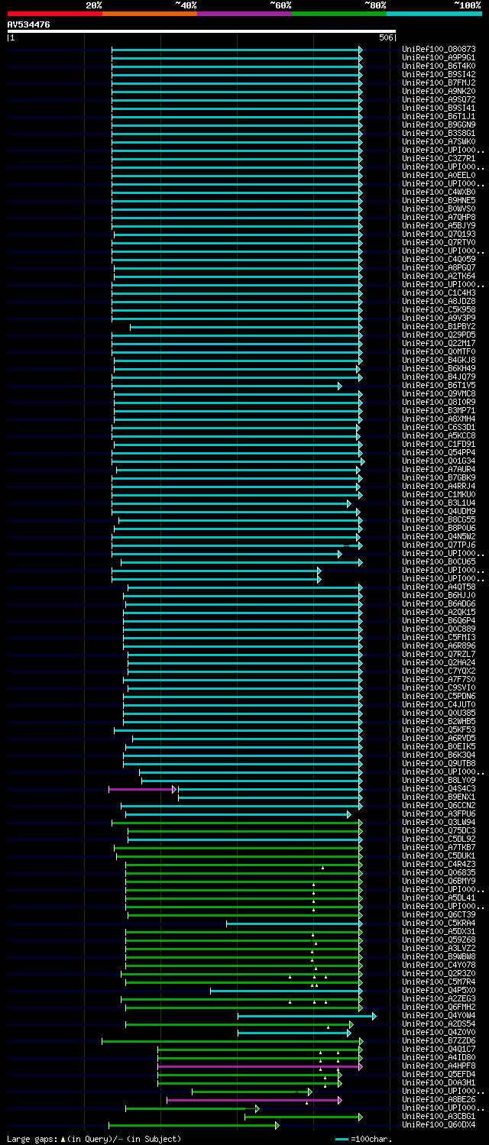Viewport: 489px width, 1145px height.
Task: Select label UniRef100_B4GKJ8
Action: pos(439,361)
